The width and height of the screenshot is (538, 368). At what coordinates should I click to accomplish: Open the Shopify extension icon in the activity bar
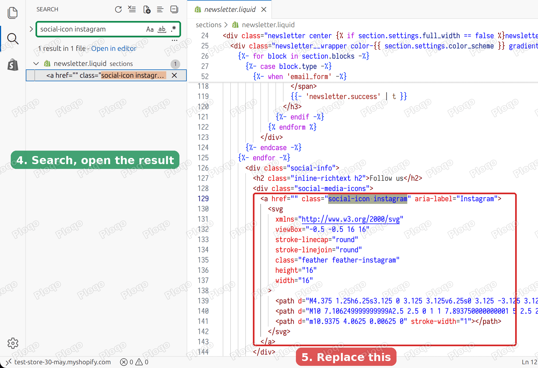(x=13, y=65)
